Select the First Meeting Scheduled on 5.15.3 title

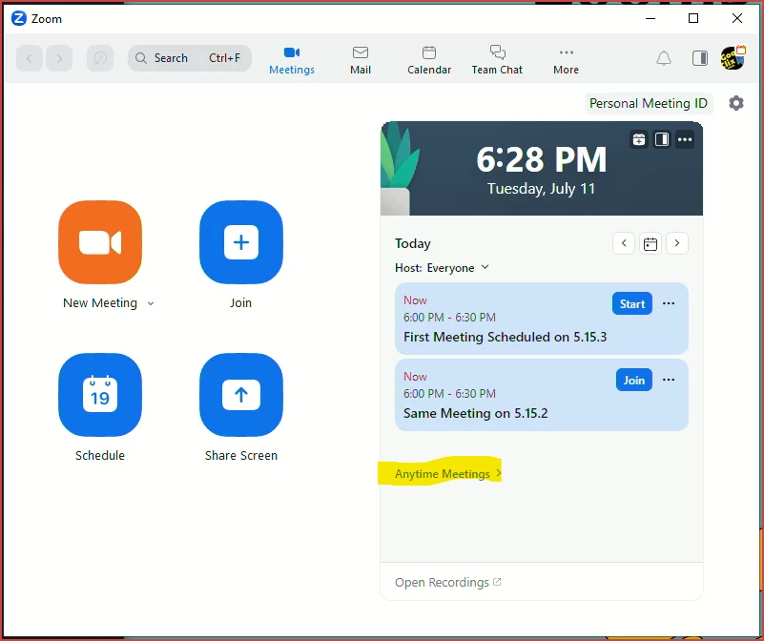point(505,337)
